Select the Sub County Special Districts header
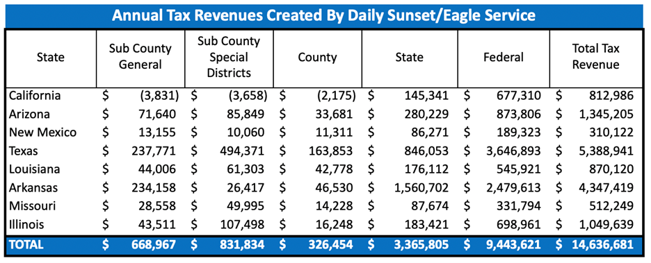This screenshot has height=263, width=651. coord(229,57)
